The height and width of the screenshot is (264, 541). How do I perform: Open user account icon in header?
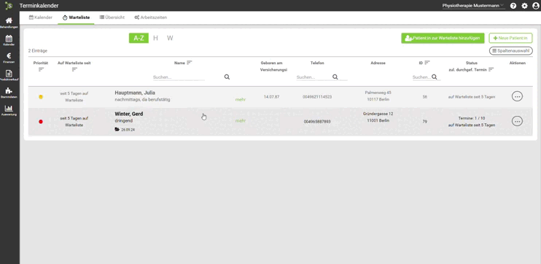click(x=535, y=6)
